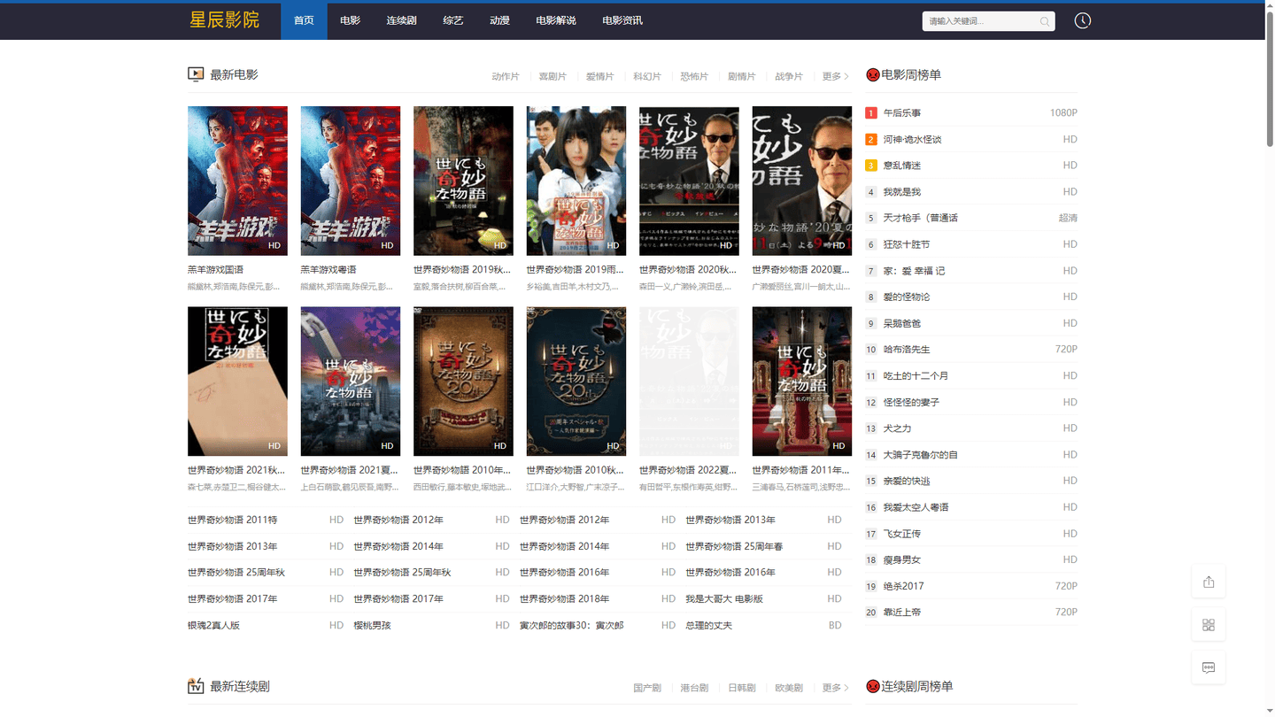This screenshot has width=1275, height=717.
Task: Focus the keyword search input field
Action: pos(980,21)
